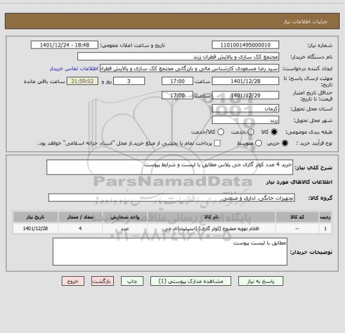The width and height of the screenshot is (345, 333).
Task: Click the شرح کلی نیاز text area
Action: 170,167
